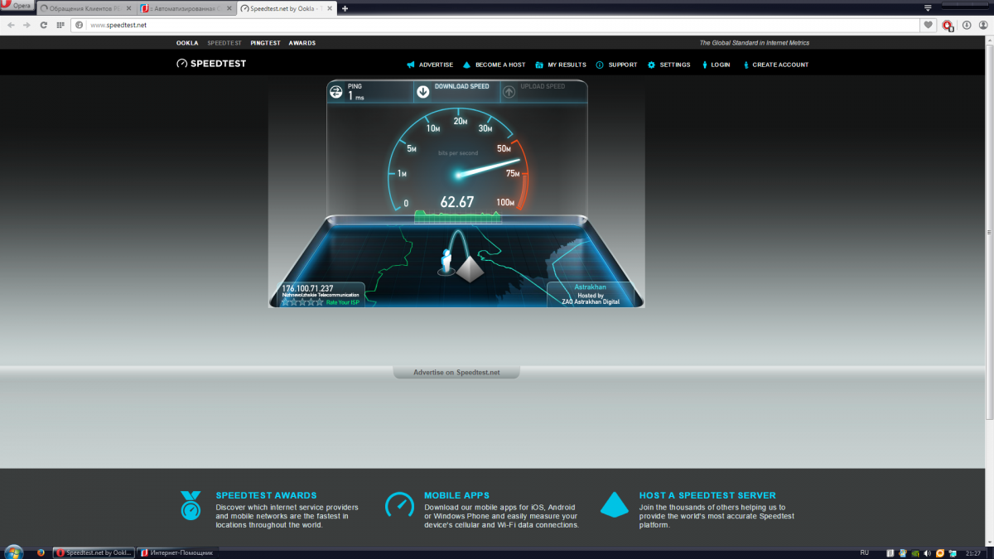Viewport: 994px width, 559px height.
Task: Launch Firefox from the taskbar
Action: tap(40, 552)
